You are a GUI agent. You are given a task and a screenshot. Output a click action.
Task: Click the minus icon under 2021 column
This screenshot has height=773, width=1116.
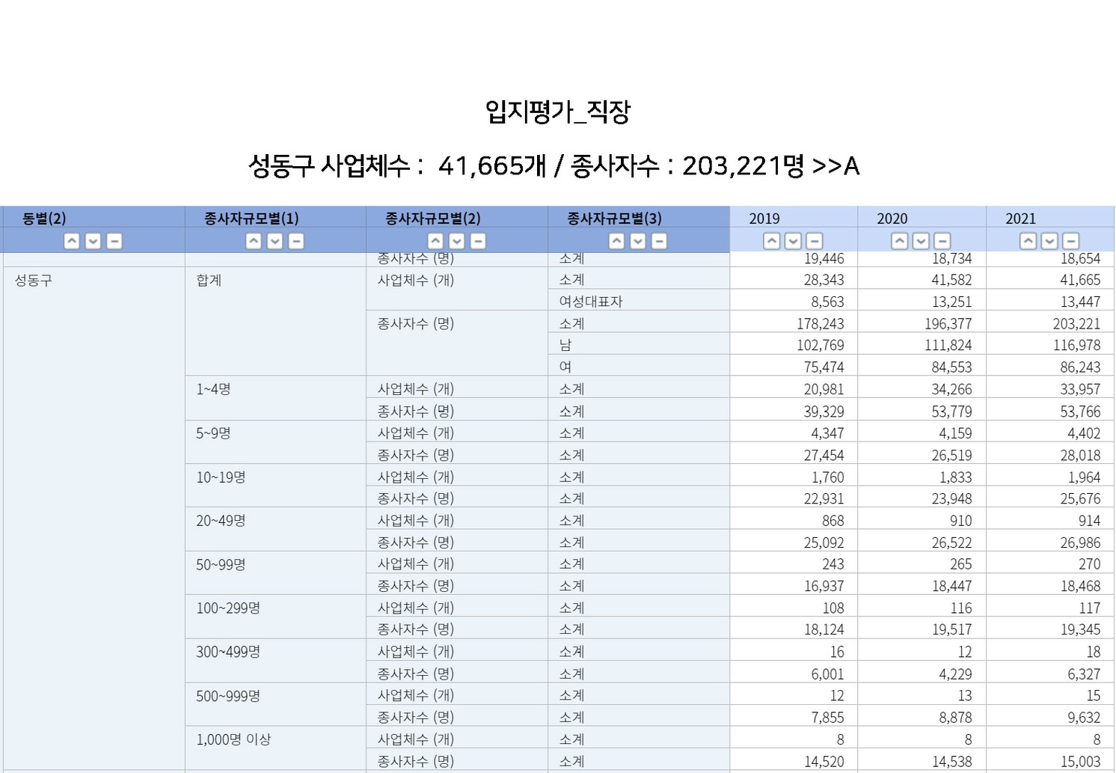click(x=1071, y=241)
